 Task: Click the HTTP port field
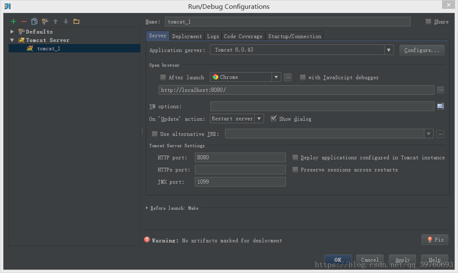point(240,158)
